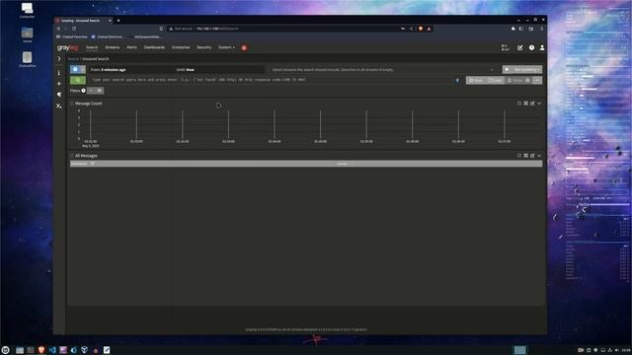This screenshot has width=632, height=355.
Task: Click the green search execute button
Action: click(78, 80)
